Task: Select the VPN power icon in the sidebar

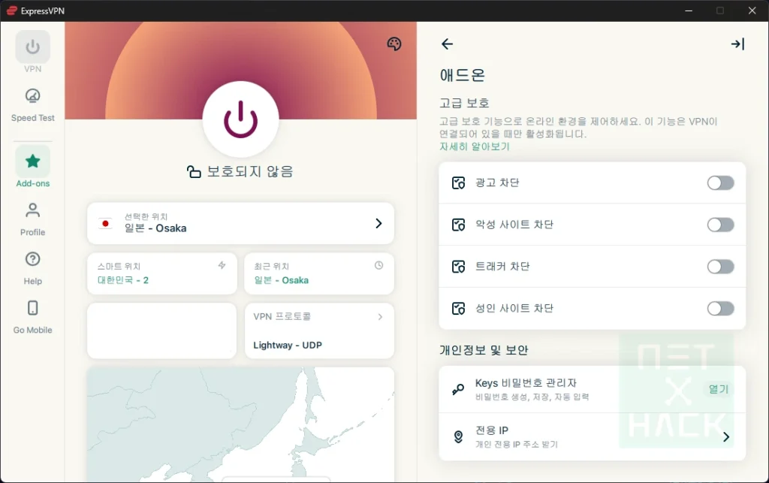Action: [x=32, y=47]
